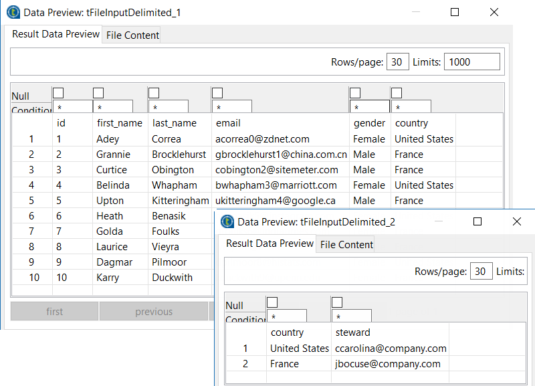Select Result Data Preview tab in tFileInputDelimited_1
Image resolution: width=535 pixels, height=386 pixels.
point(56,34)
